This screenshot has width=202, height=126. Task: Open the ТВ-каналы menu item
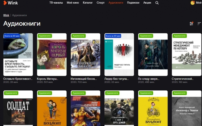pos(56,3)
